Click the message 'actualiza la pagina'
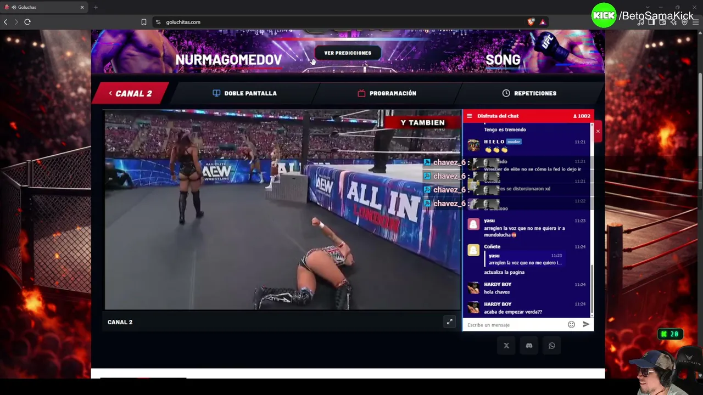The height and width of the screenshot is (395, 703). tap(504, 272)
